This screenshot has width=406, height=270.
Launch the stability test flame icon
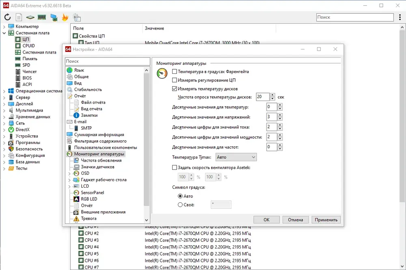[65, 17]
